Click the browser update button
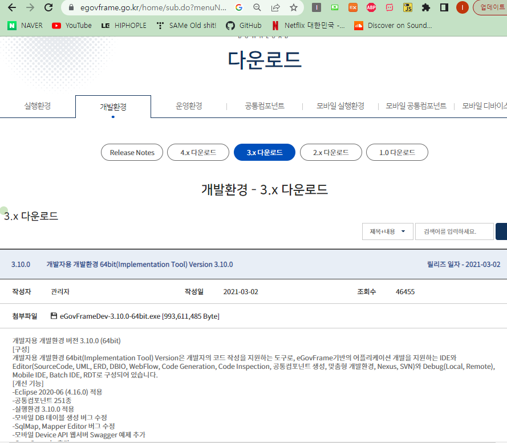 [x=490, y=7]
